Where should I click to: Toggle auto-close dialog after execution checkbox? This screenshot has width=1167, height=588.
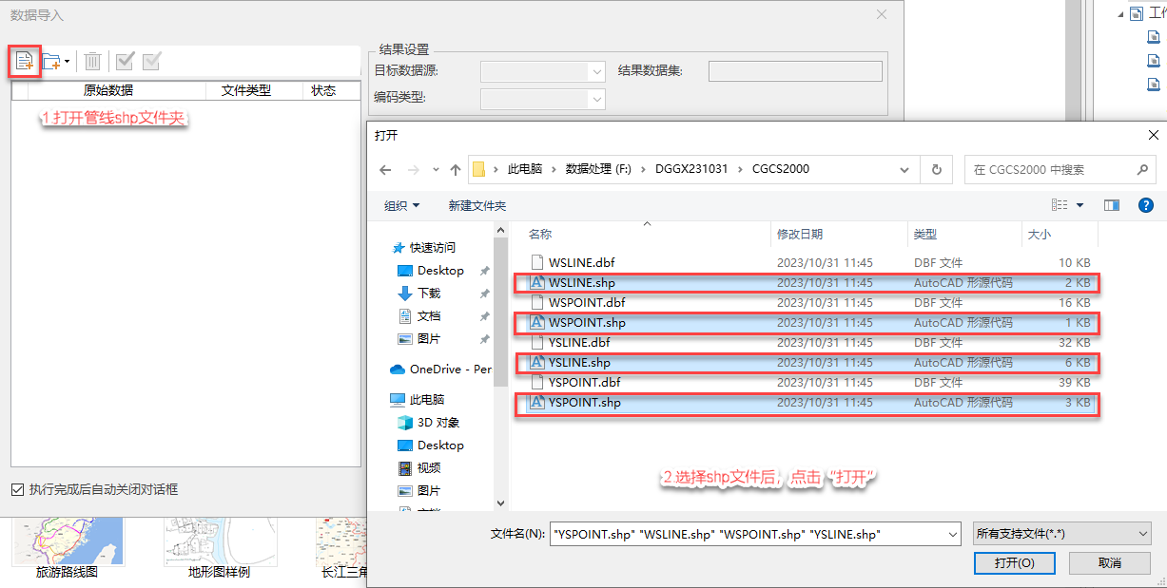point(17,490)
